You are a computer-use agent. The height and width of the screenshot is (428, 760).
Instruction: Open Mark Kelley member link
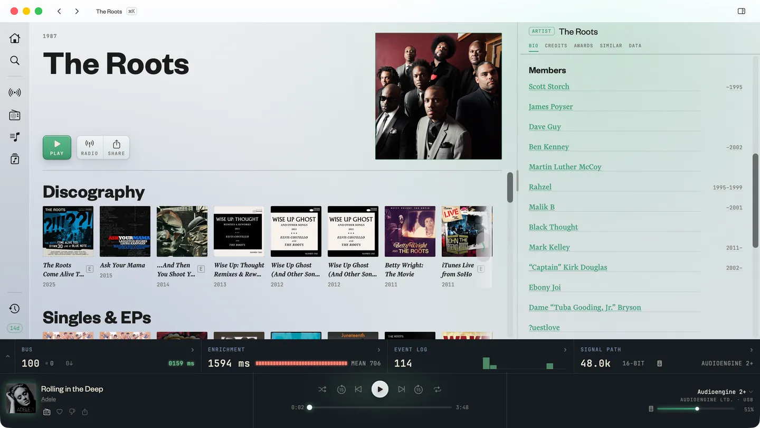[x=549, y=247]
